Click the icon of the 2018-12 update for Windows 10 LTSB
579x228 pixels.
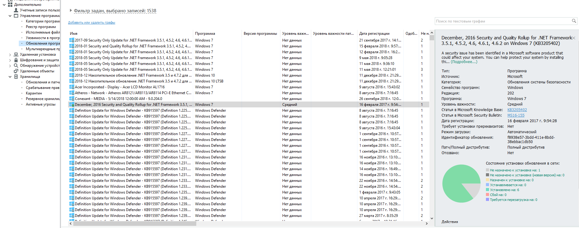(72, 81)
